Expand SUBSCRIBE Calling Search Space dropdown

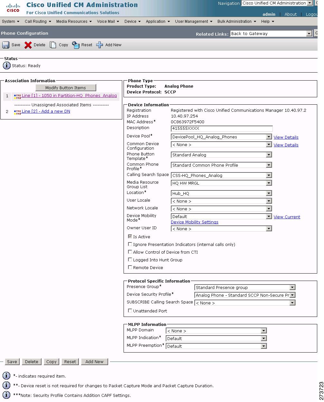click(245, 303)
